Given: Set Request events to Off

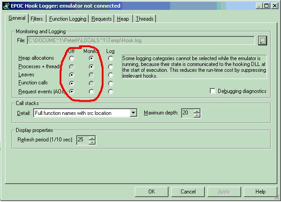Looking at the screenshot, I should click(x=72, y=92).
